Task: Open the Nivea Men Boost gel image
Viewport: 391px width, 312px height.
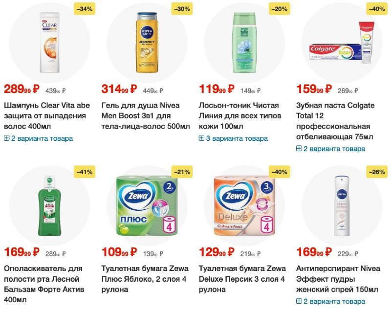Action: [147, 43]
